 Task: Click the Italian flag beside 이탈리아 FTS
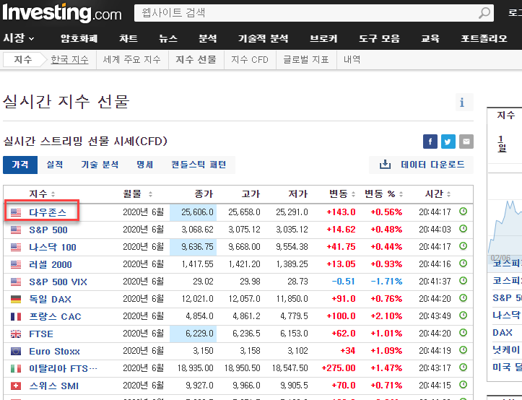16,368
